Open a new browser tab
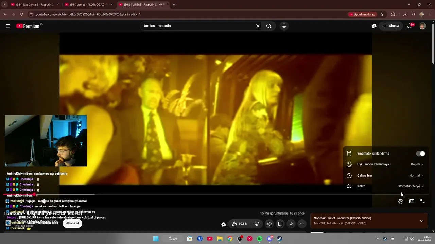 click(x=174, y=5)
